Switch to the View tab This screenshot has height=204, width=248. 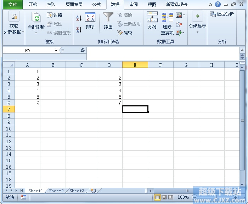[x=152, y=5]
